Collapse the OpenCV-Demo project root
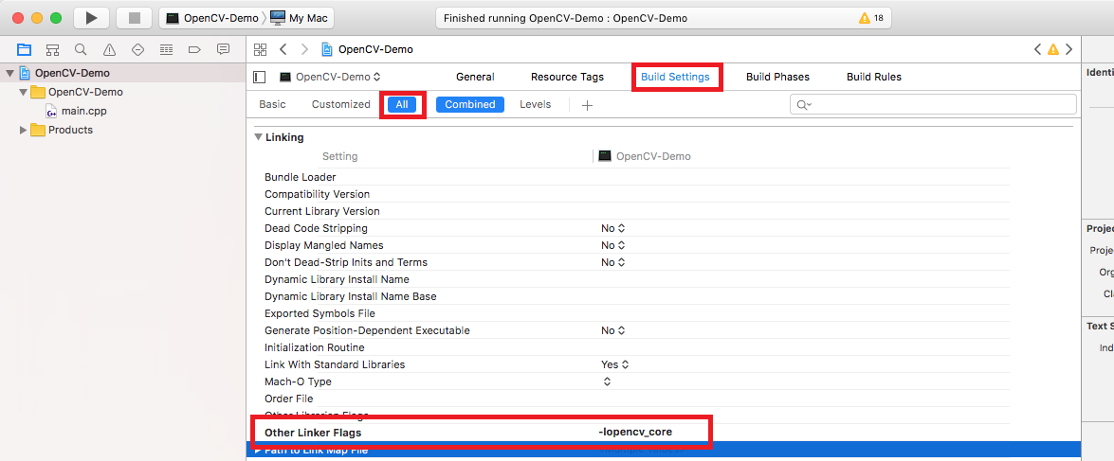1114x461 pixels. point(9,73)
